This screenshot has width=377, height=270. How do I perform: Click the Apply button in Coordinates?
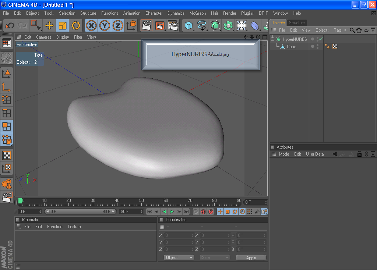pos(251,257)
